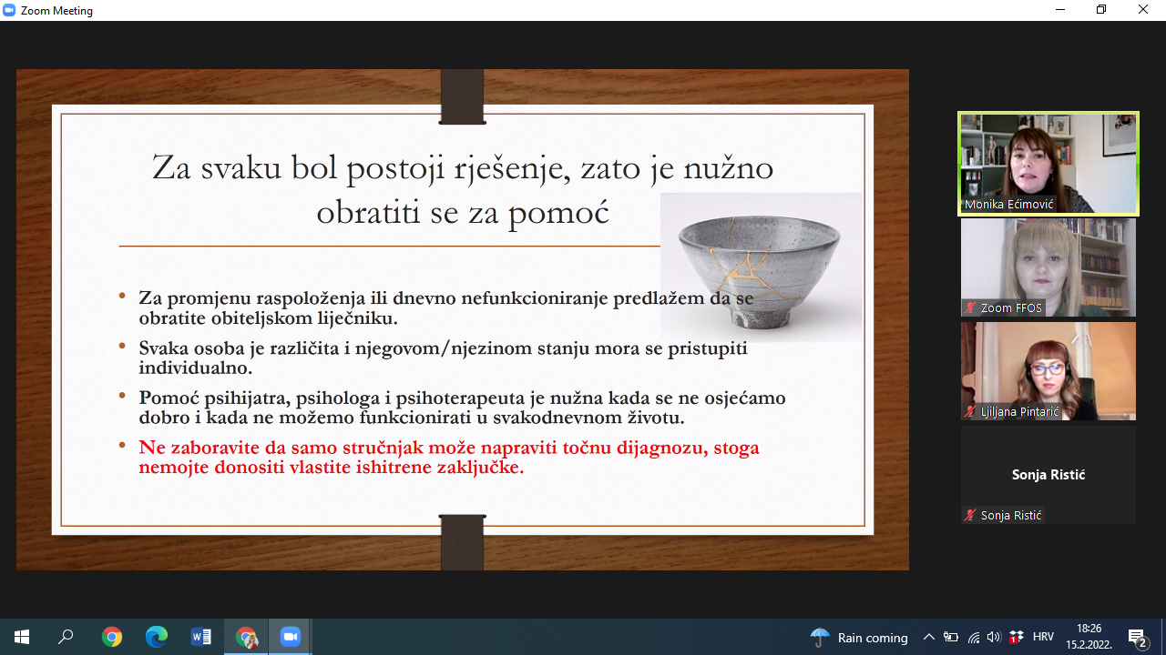The image size is (1166, 655).
Task: Select Ljiljana Pintarić's video thumbnail
Action: click(1048, 371)
